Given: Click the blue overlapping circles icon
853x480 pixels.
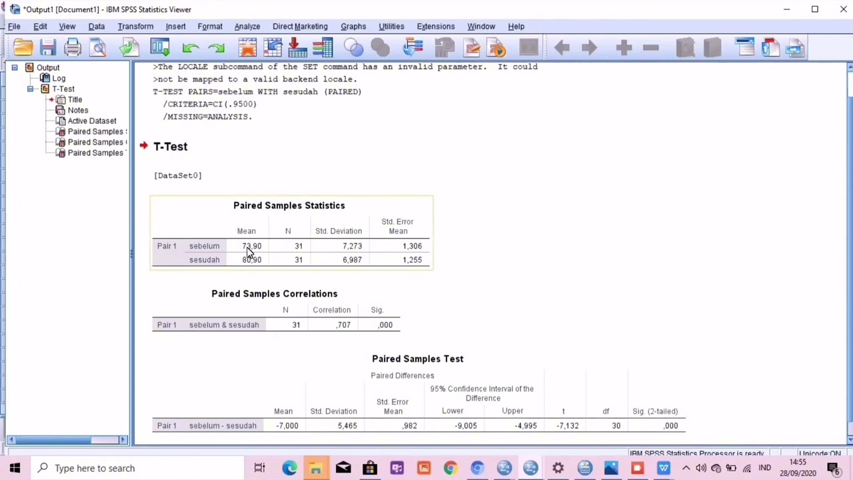Looking at the screenshot, I should point(354,47).
